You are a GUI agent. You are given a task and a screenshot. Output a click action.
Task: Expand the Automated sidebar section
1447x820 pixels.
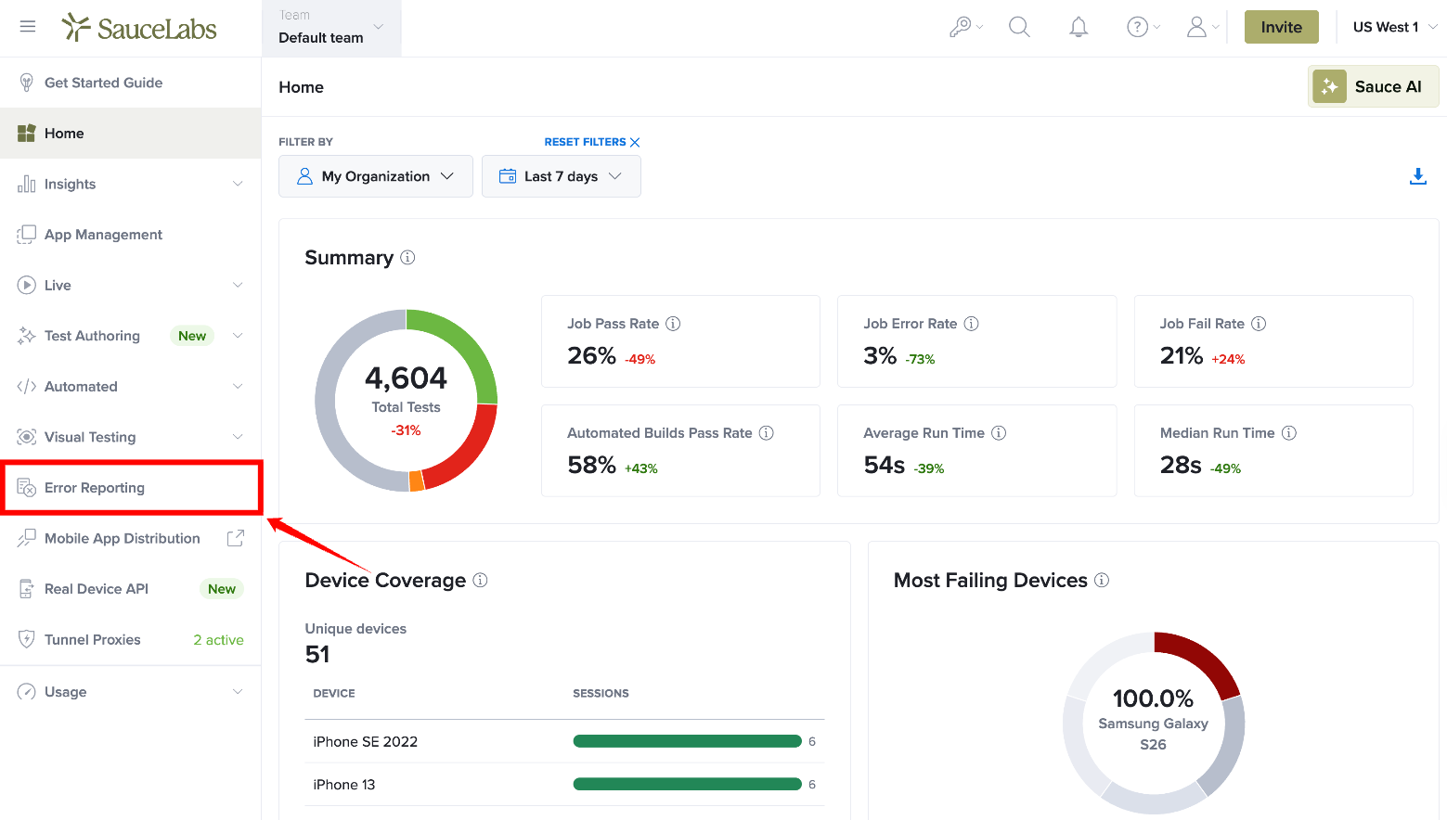(x=131, y=386)
